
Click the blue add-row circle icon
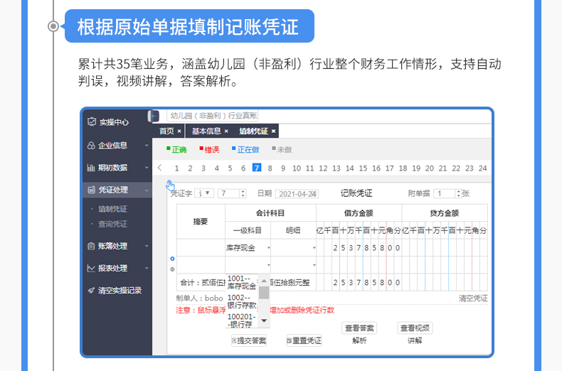(172, 259)
